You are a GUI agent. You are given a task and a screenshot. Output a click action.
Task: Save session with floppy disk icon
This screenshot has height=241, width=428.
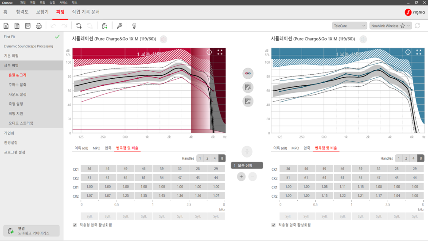tap(27, 26)
